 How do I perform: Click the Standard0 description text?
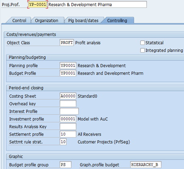(x=87, y=96)
